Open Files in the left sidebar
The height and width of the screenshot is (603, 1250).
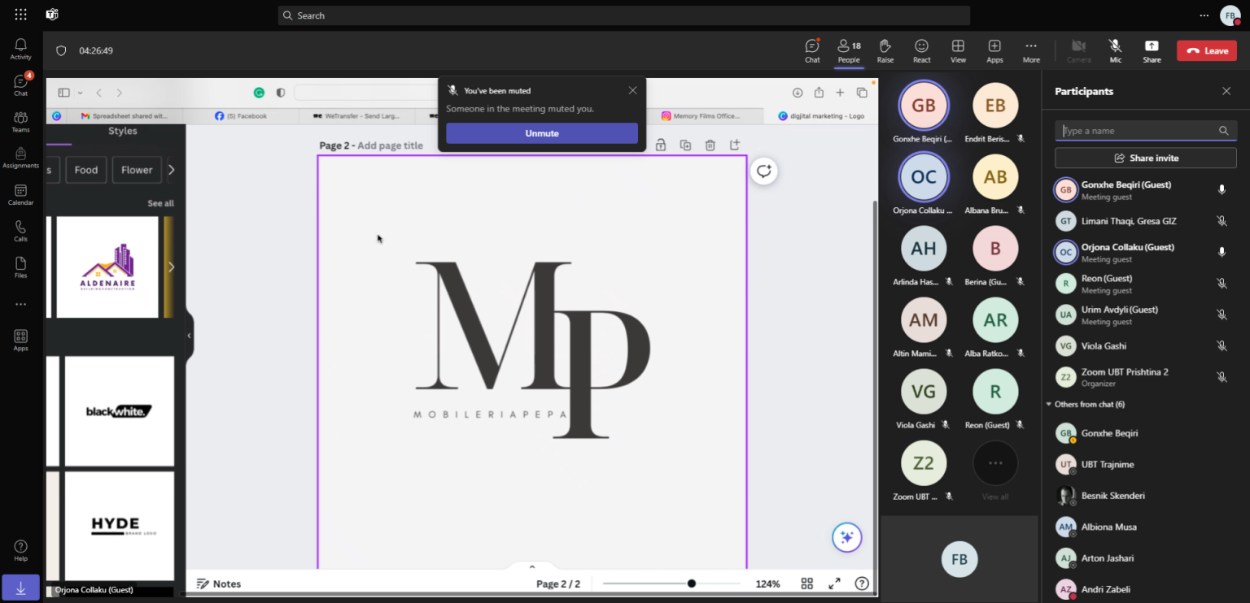(x=20, y=267)
